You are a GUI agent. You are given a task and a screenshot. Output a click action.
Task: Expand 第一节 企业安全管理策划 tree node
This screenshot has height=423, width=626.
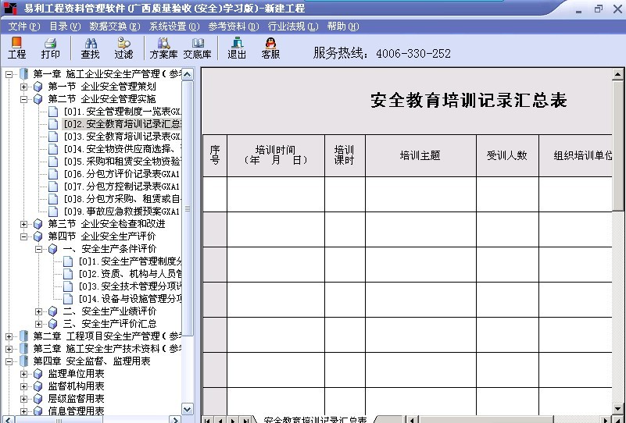23,87
